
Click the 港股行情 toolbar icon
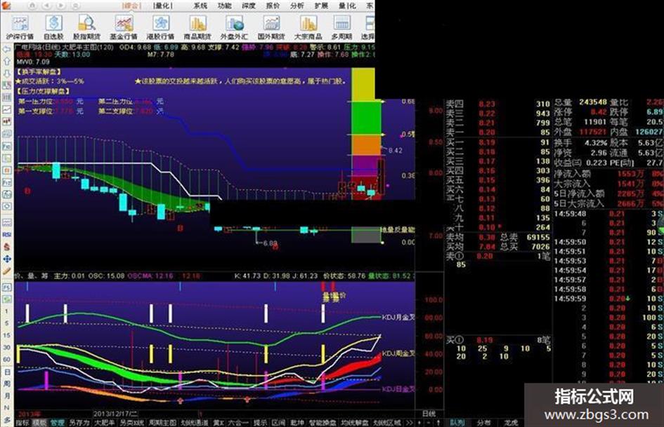point(160,27)
